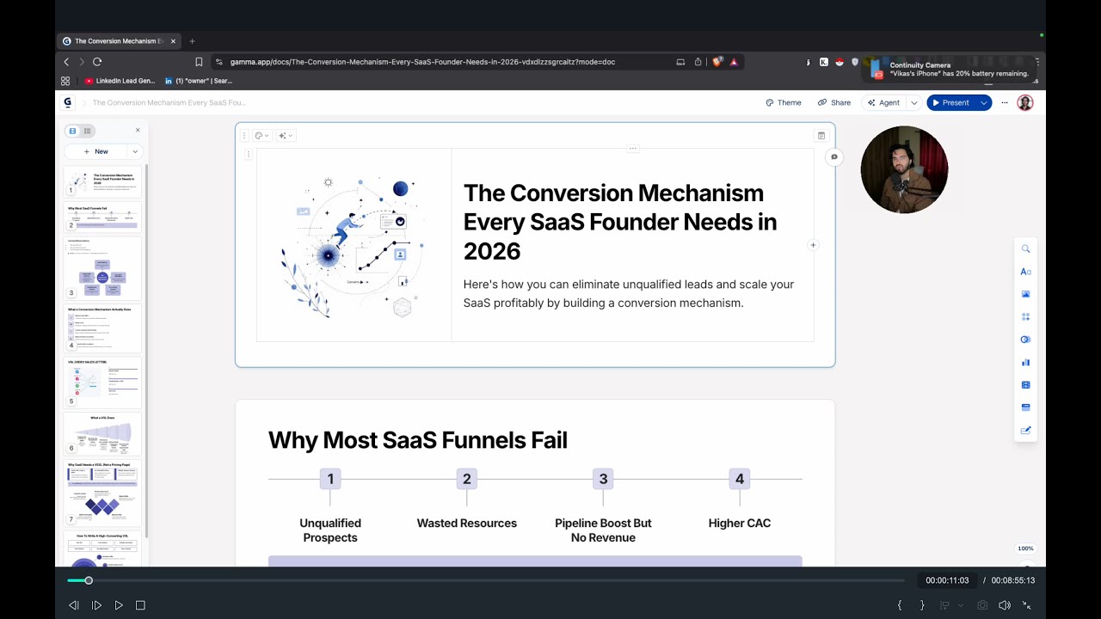Select slide 2 Why Most SaaS Funnels Fail thumbnail
Screen dimensions: 1101x619
(x=102, y=218)
